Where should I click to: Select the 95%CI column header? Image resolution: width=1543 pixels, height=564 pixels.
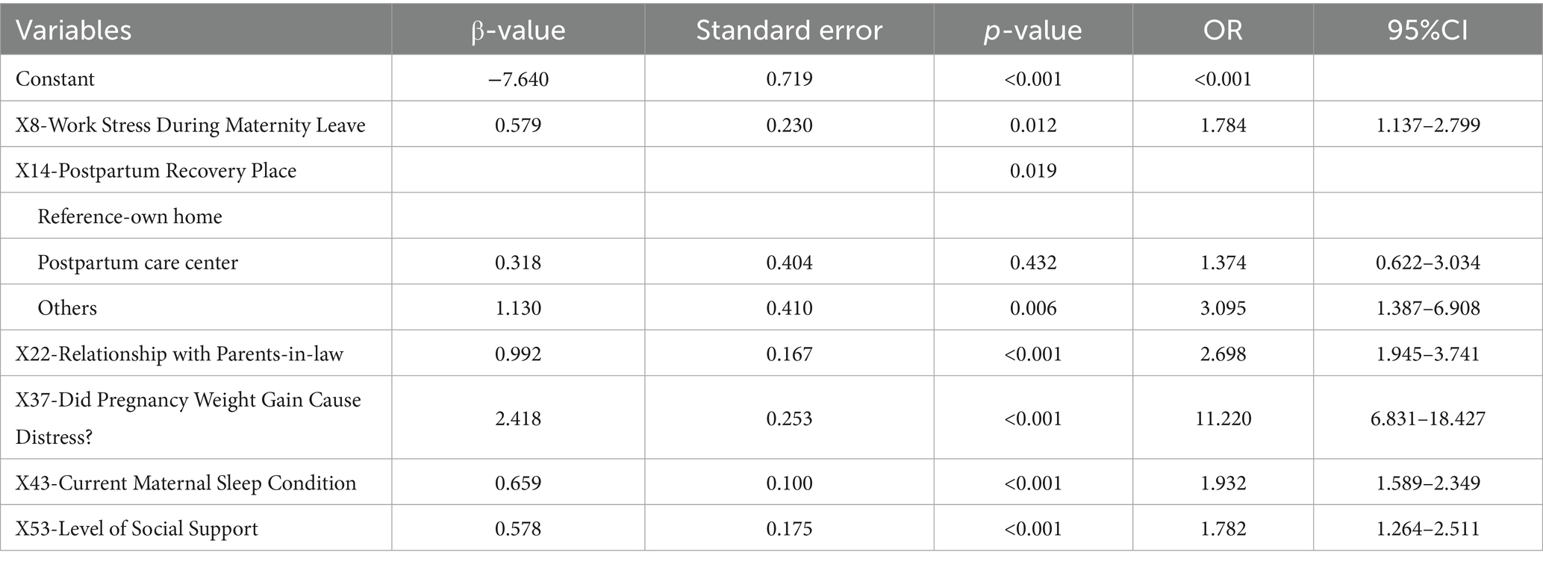pyautogui.click(x=1427, y=30)
